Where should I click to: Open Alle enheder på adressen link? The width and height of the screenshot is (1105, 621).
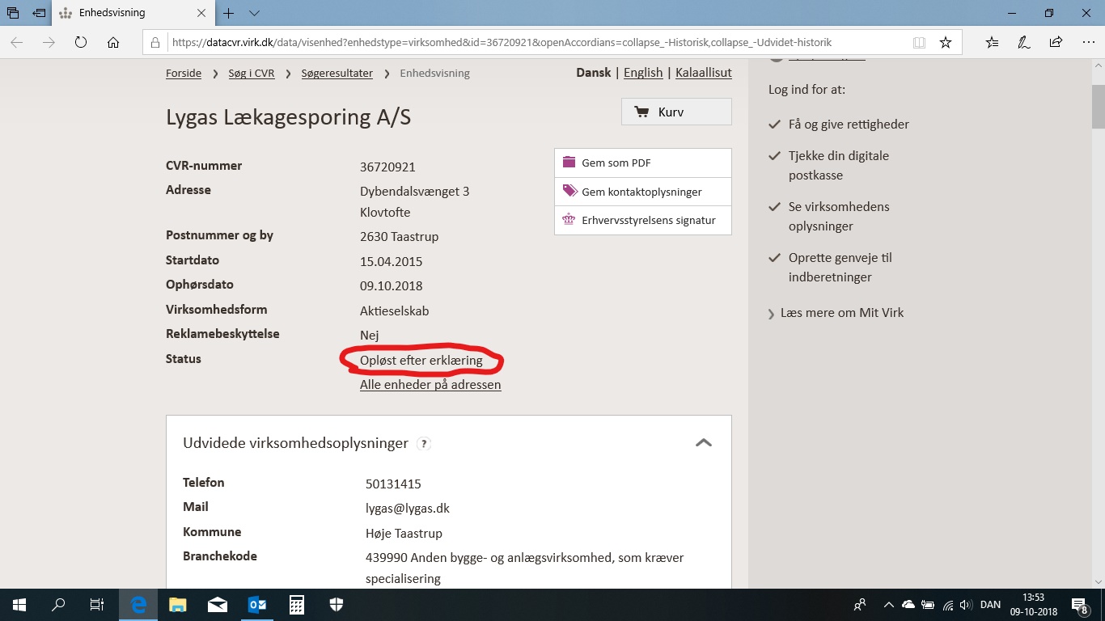point(430,385)
